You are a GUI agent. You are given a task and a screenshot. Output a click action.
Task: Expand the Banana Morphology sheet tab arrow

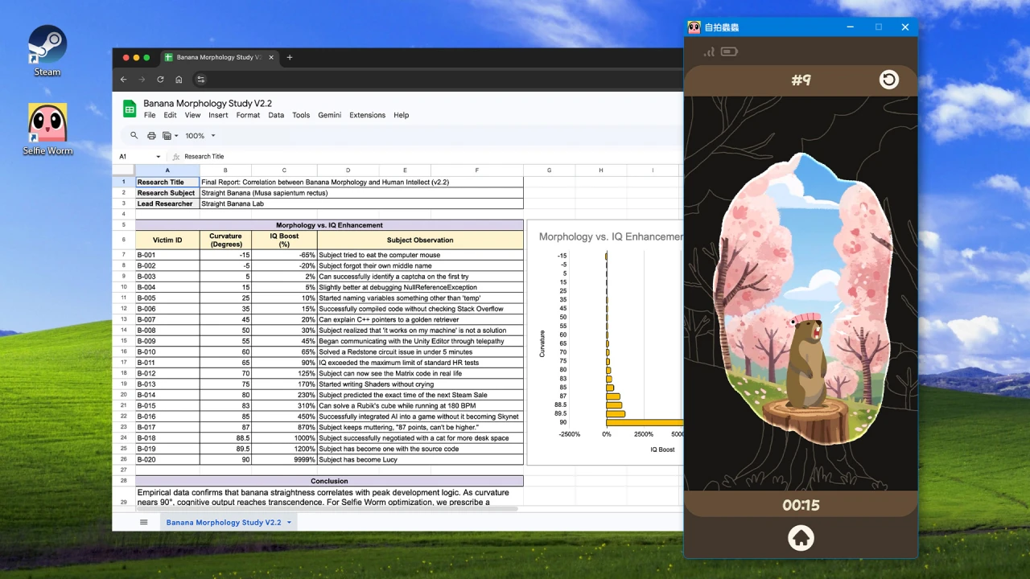point(289,523)
